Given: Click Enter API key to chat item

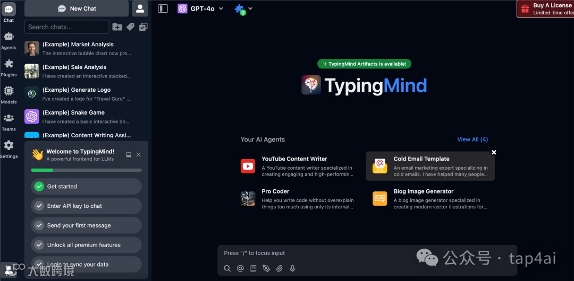Looking at the screenshot, I should click(x=87, y=206).
